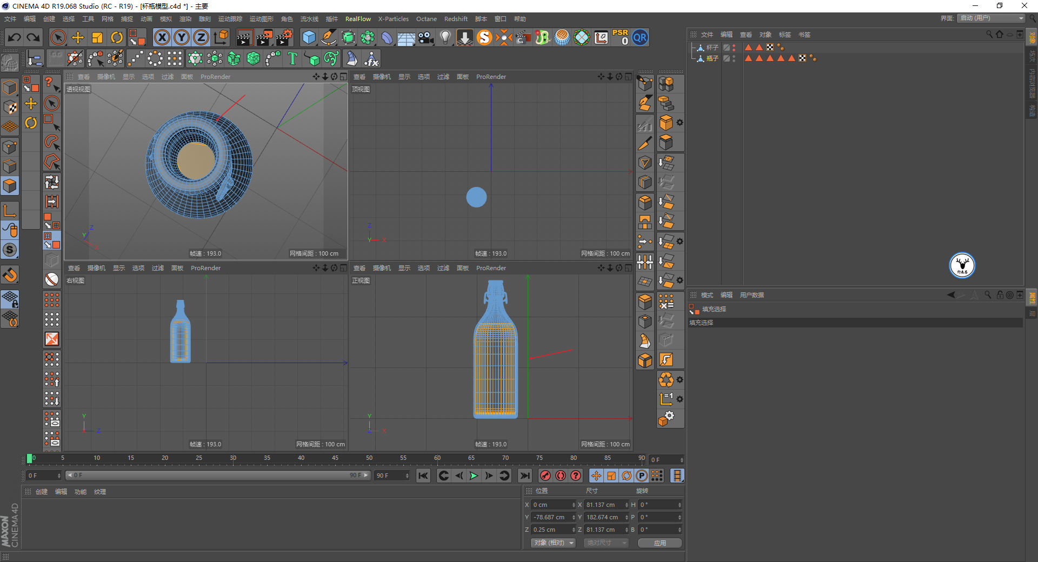Open render settings clapperboard with gear
The image size is (1038, 562).
click(284, 37)
